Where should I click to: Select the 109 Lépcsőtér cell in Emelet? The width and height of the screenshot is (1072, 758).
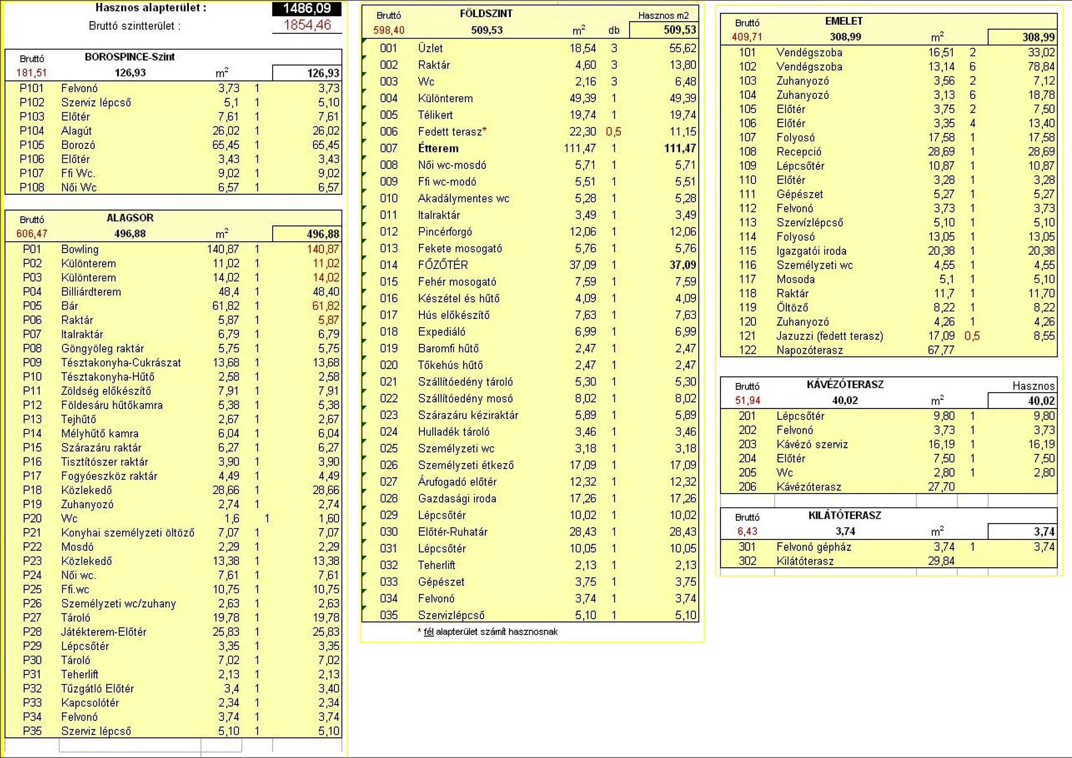coord(801,166)
